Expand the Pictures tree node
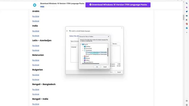Screen dimensions: 189x106 click(x=83, y=58)
